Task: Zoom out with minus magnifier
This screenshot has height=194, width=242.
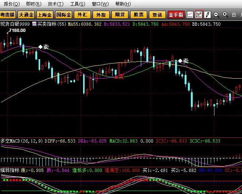Action: 217,15
